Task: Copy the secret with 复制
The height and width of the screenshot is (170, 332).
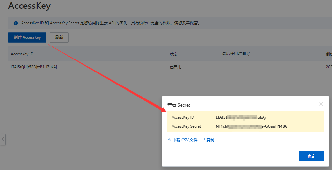Action: tap(210, 140)
